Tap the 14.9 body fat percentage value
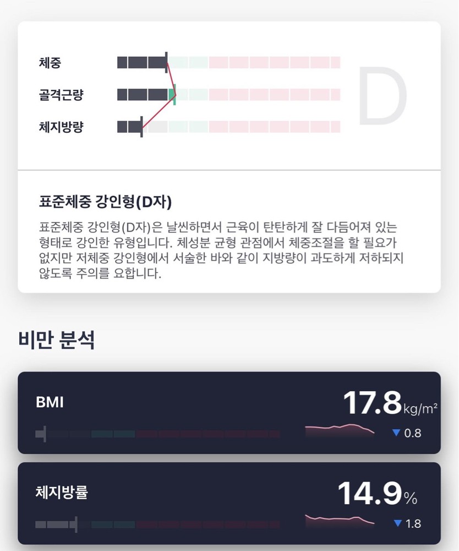The height and width of the screenshot is (551, 459). coord(369,494)
